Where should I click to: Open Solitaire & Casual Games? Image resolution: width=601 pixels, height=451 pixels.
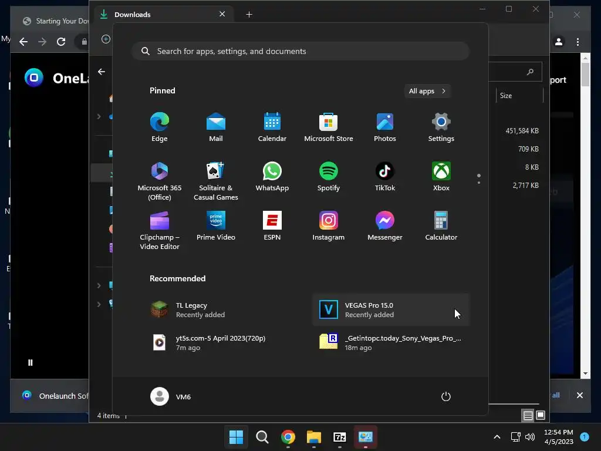pyautogui.click(x=216, y=181)
